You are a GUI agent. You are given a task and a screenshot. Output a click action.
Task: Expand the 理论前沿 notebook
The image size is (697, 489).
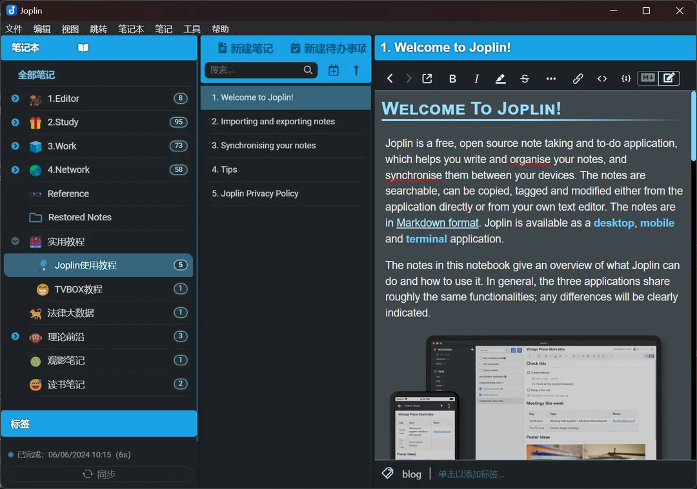tap(15, 336)
